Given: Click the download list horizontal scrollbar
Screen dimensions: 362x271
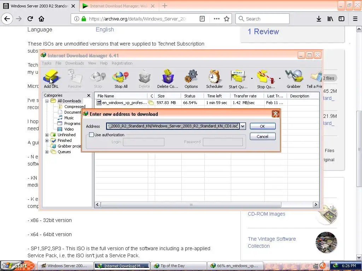Looking at the screenshot, I should pyautogui.click(x=191, y=205).
